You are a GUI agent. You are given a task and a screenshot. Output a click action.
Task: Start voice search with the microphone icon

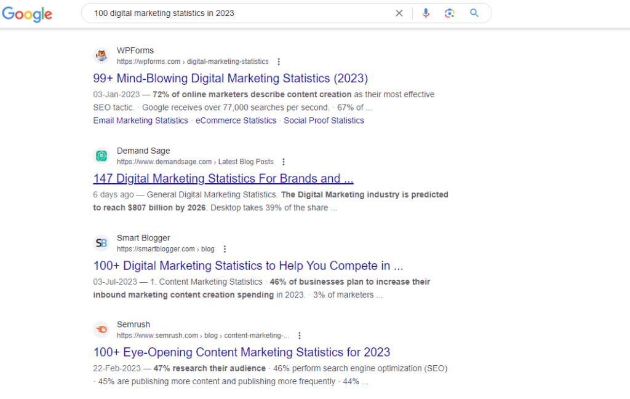[x=426, y=14]
